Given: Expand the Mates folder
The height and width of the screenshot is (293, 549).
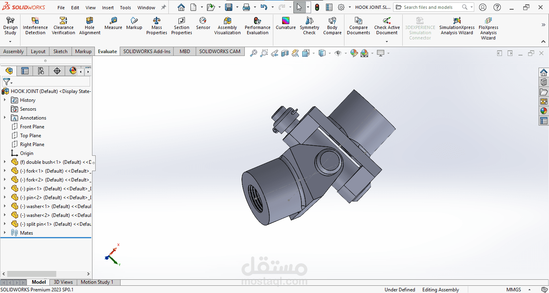Looking at the screenshot, I should 5,233.
